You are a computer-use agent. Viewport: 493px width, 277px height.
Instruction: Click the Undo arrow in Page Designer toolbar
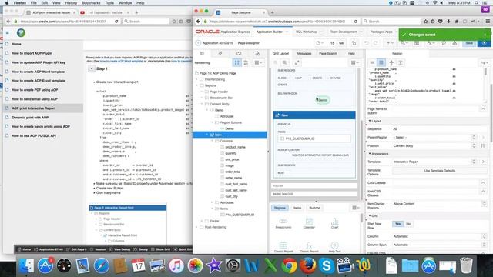tap(367, 43)
